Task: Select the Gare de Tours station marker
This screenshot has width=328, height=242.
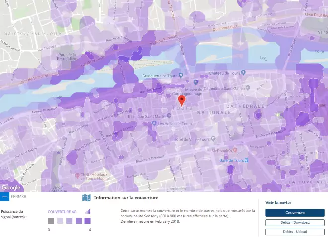Action: (247, 160)
